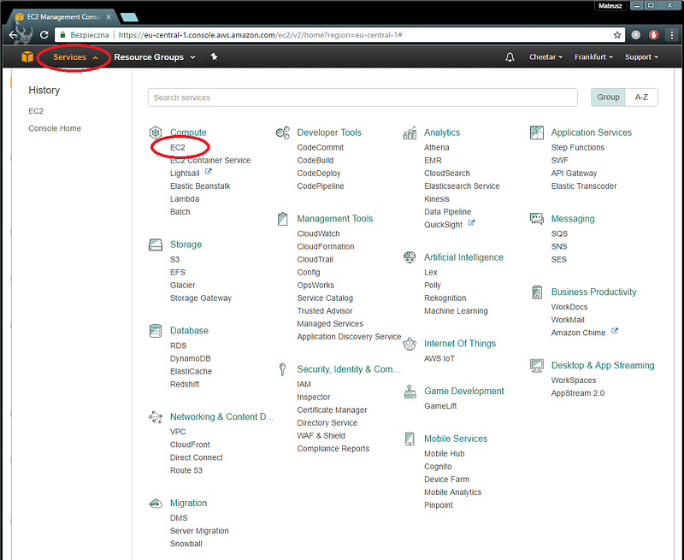The image size is (684, 560).
Task: Click the Compute category icon
Action: pos(156,133)
